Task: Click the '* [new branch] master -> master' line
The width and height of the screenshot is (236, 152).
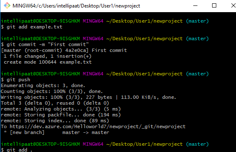Action: [57, 132]
